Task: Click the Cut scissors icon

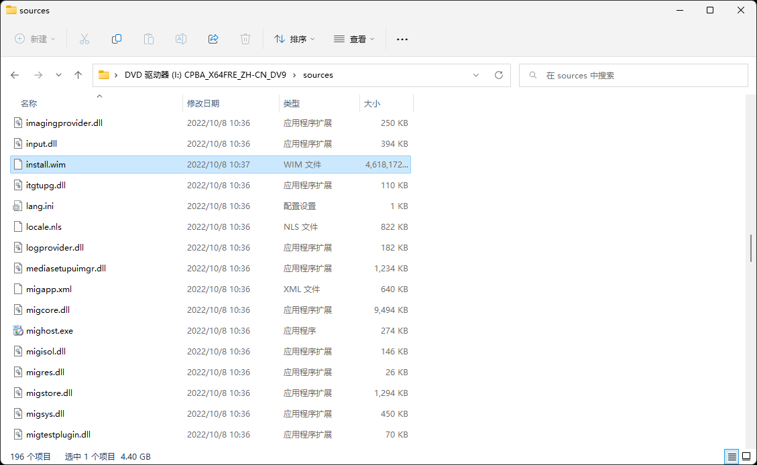Action: pyautogui.click(x=84, y=39)
